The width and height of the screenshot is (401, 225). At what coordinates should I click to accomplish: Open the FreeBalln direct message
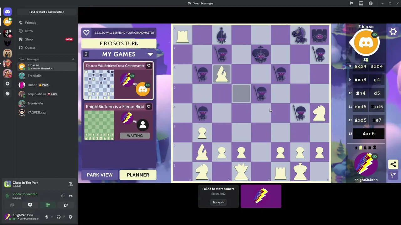click(x=47, y=76)
